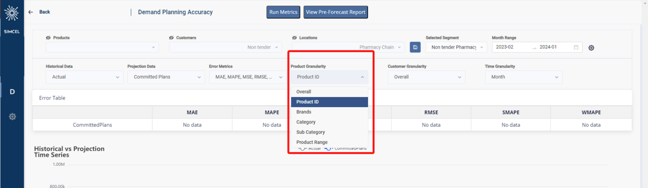Toggle Customers filter visibility eye icon
The height and width of the screenshot is (188, 648).
(x=172, y=38)
